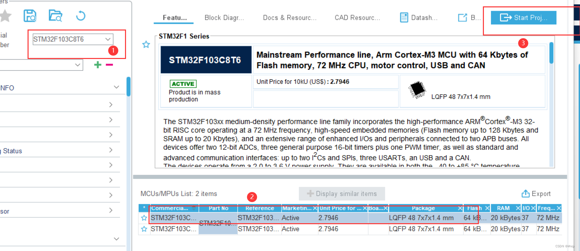Select the highlighted row's 20 kBytes RAM cell
Screen dimensions: 580x251
505,218
